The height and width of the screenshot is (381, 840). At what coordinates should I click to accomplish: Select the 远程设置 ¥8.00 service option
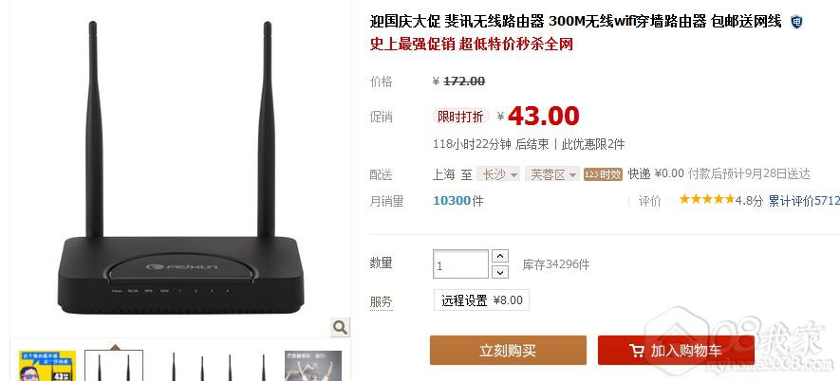[x=481, y=300]
